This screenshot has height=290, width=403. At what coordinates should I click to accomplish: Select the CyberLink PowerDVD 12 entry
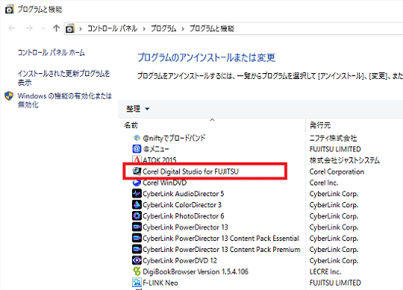[180, 260]
